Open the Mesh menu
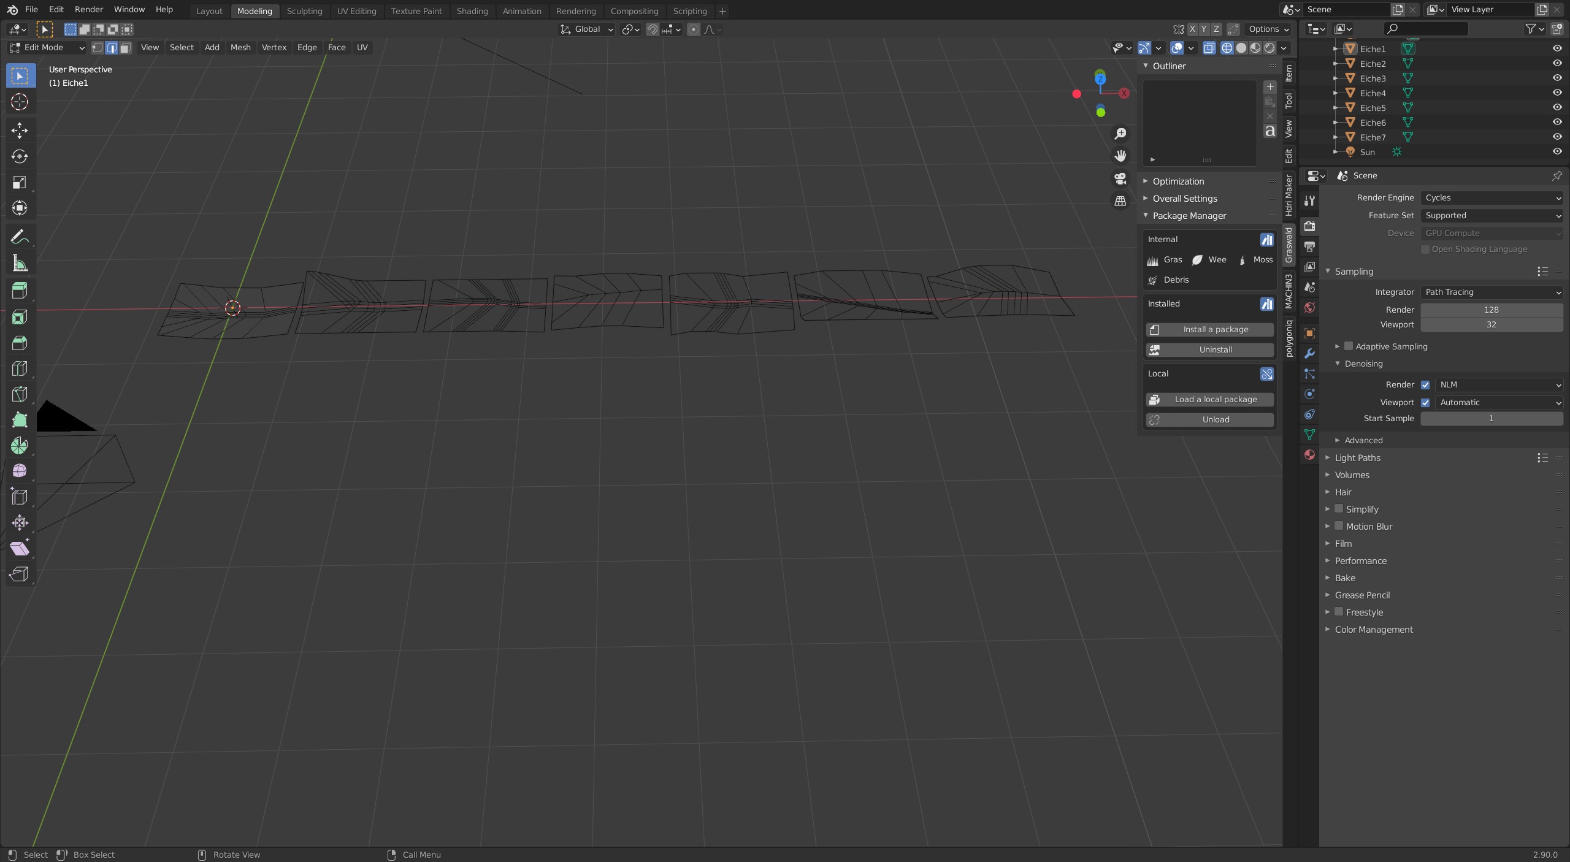Image resolution: width=1570 pixels, height=862 pixels. (240, 48)
